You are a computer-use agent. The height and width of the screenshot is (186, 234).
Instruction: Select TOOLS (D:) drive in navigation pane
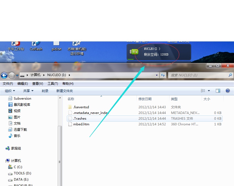point(22,173)
